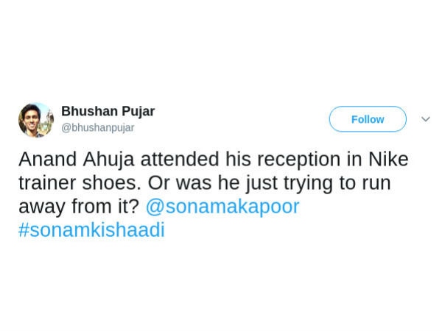Expand the tweet options chevron
Viewport: 442px width, 331px height.
(425, 119)
